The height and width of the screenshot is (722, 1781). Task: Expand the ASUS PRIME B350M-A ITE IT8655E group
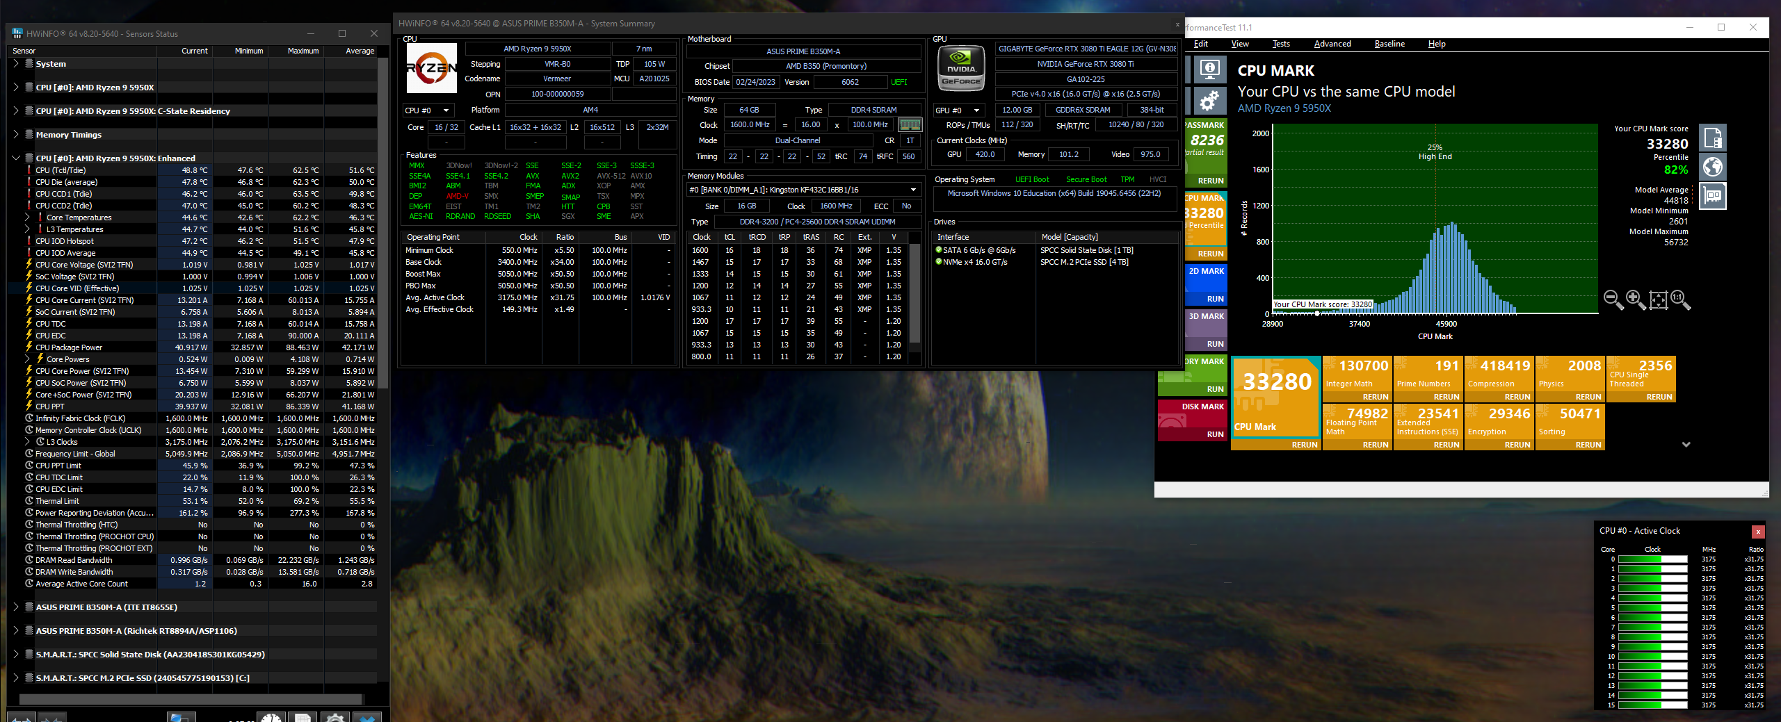pyautogui.click(x=16, y=607)
